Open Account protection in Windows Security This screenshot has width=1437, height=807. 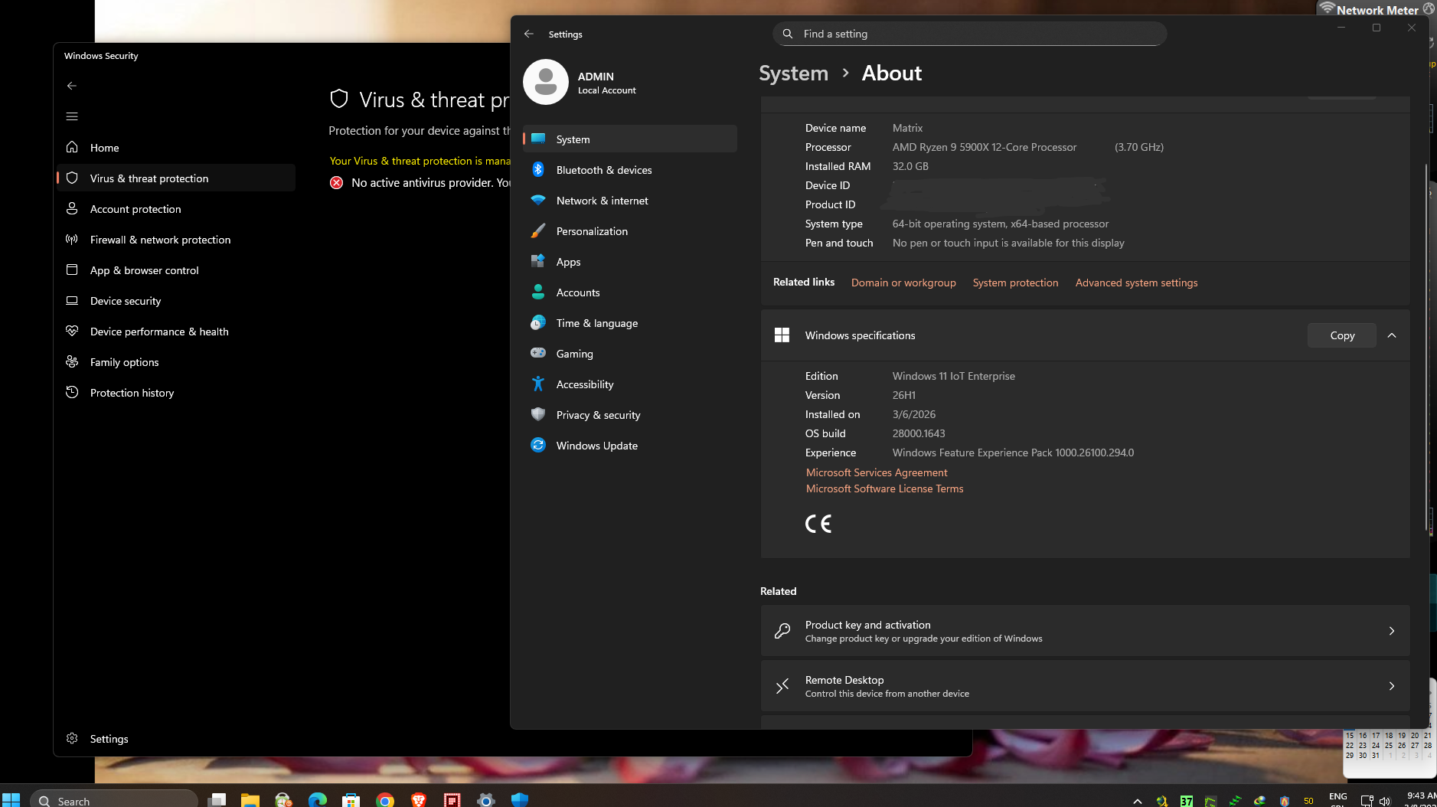[x=176, y=208]
